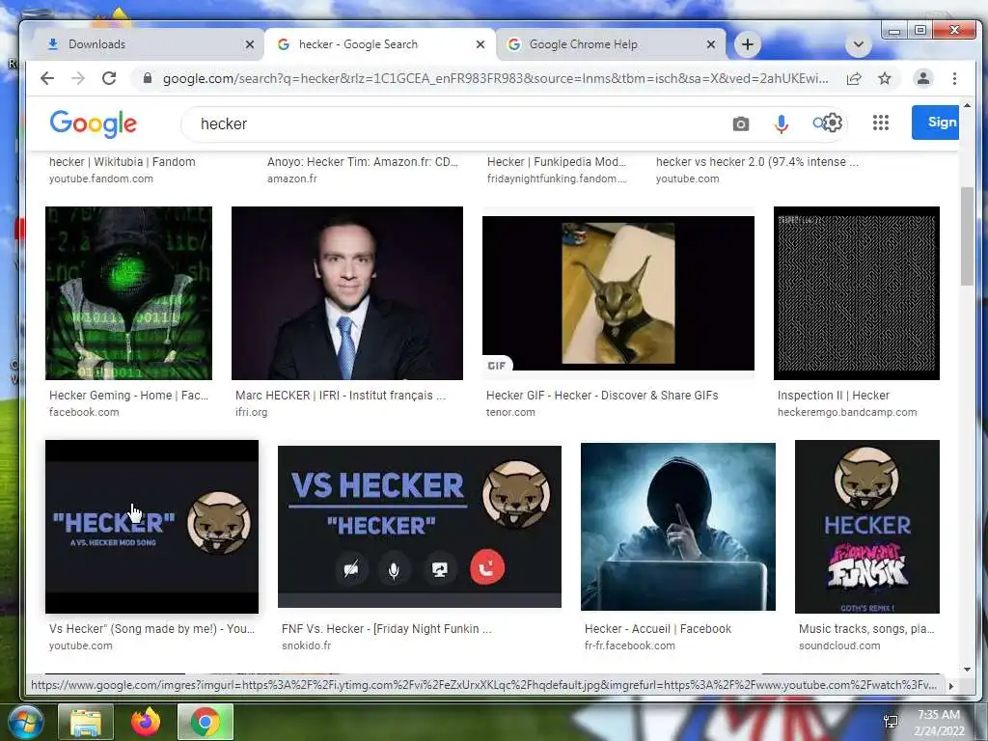
Task: Open Hecker - Accueil | Facebook link
Action: point(658,629)
